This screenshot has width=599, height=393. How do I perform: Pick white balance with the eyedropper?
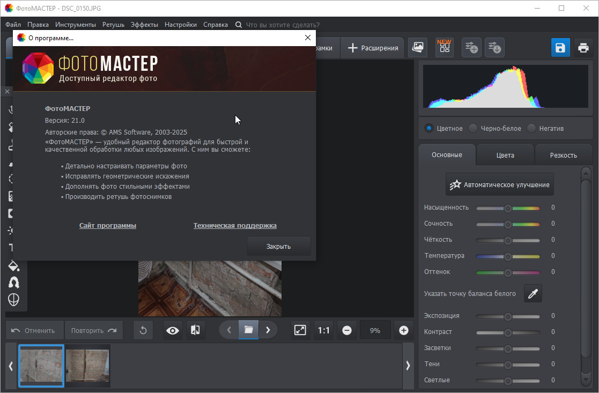(533, 293)
